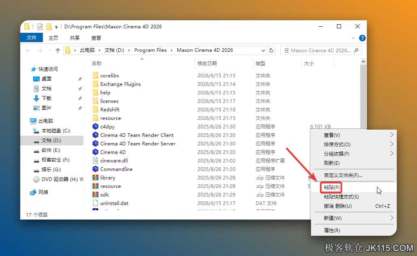Click breadcrumb chevron after Program Files
Viewport: 417px width, 256px height.
(171, 50)
